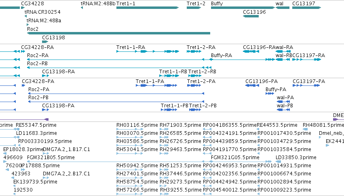
Task: Click the Tret1-2-PB protein label
Action: (x=203, y=106)
